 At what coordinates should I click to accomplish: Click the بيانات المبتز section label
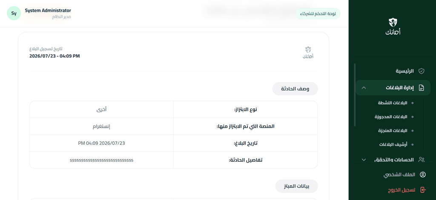click(x=296, y=186)
